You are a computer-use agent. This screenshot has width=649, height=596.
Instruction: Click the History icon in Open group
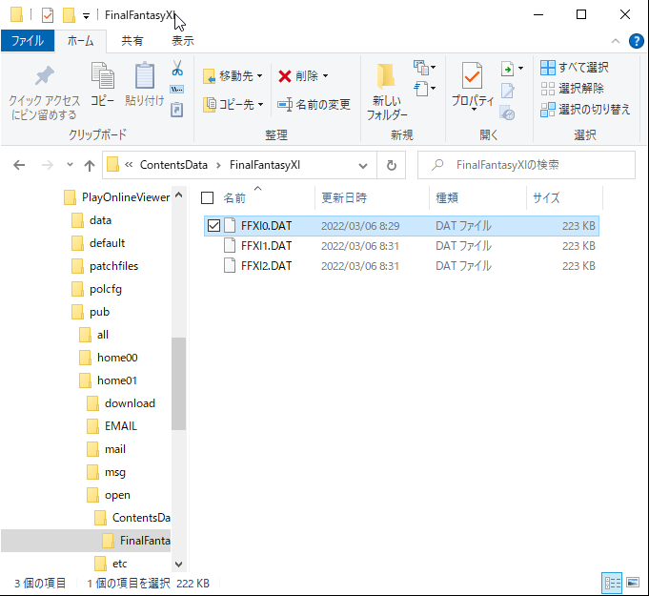pos(507,113)
